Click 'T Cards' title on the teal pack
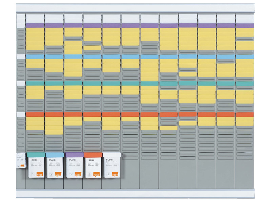This screenshot has height=203, width=271. (34, 160)
